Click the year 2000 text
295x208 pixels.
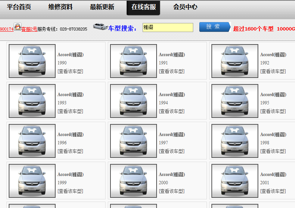pos(163,182)
